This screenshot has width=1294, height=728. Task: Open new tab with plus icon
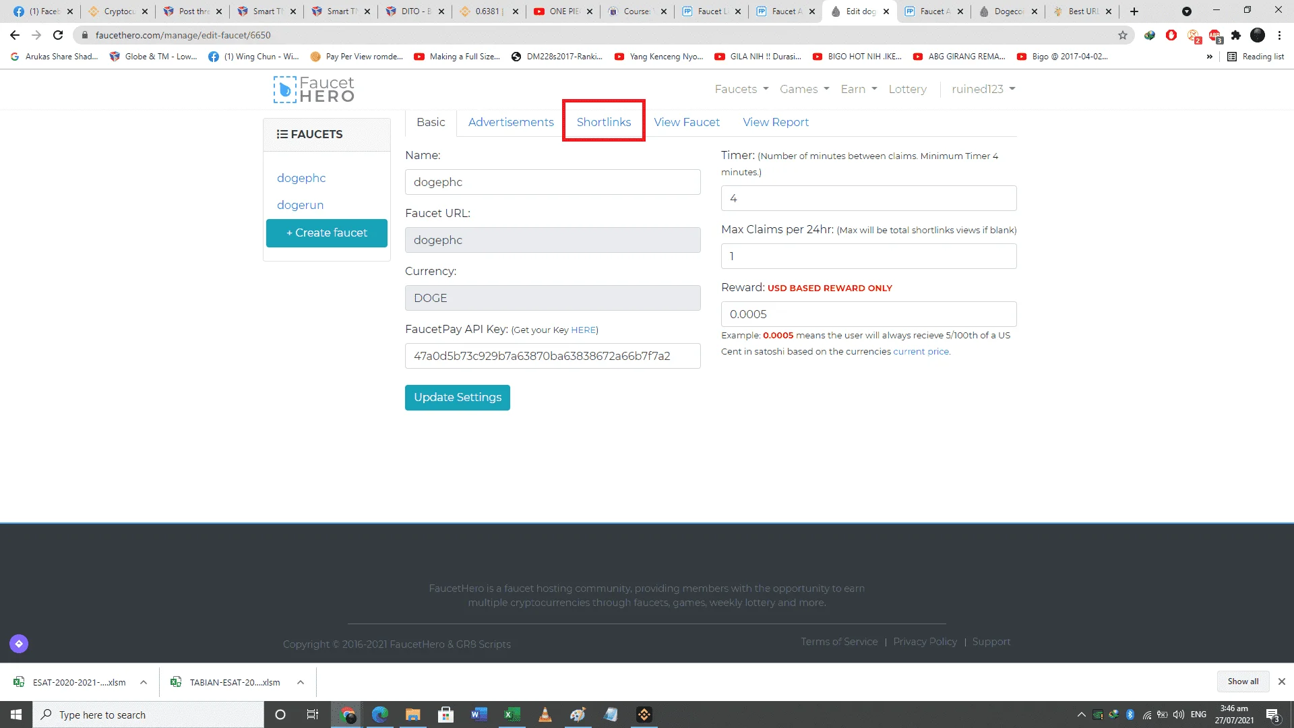coord(1134,11)
